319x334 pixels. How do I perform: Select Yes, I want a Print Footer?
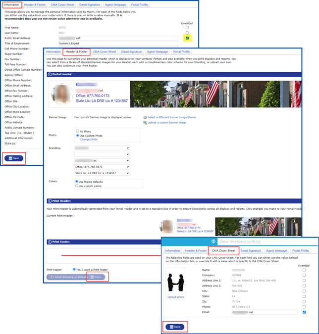pos(74,269)
